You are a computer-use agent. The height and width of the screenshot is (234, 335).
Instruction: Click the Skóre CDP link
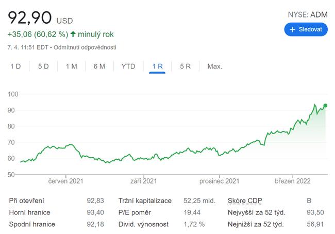(x=245, y=200)
